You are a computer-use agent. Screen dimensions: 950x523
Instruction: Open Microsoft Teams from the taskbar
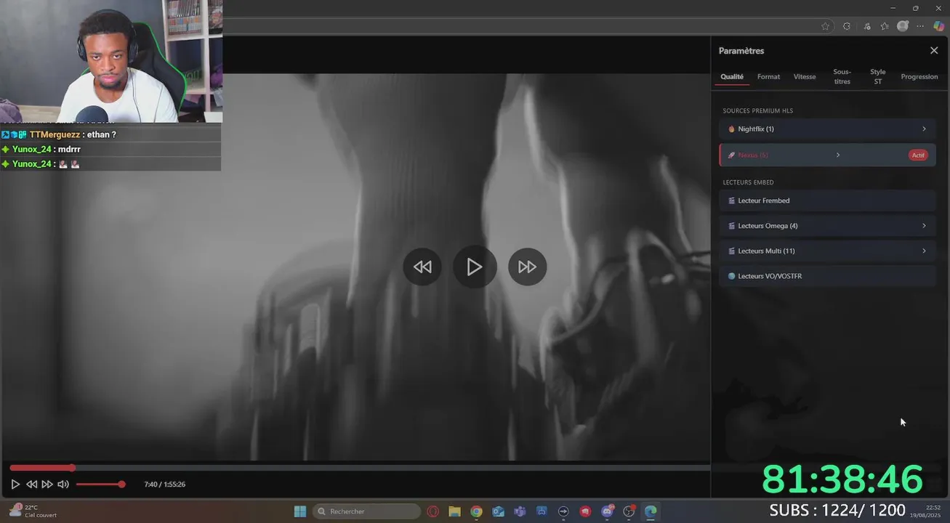pyautogui.click(x=520, y=511)
